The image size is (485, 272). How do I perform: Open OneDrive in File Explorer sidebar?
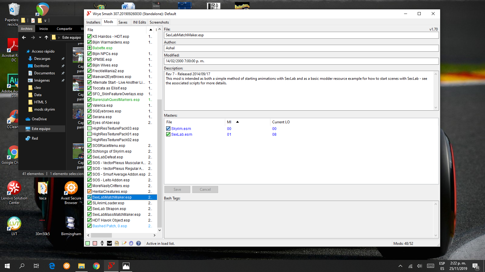pyautogui.click(x=39, y=119)
